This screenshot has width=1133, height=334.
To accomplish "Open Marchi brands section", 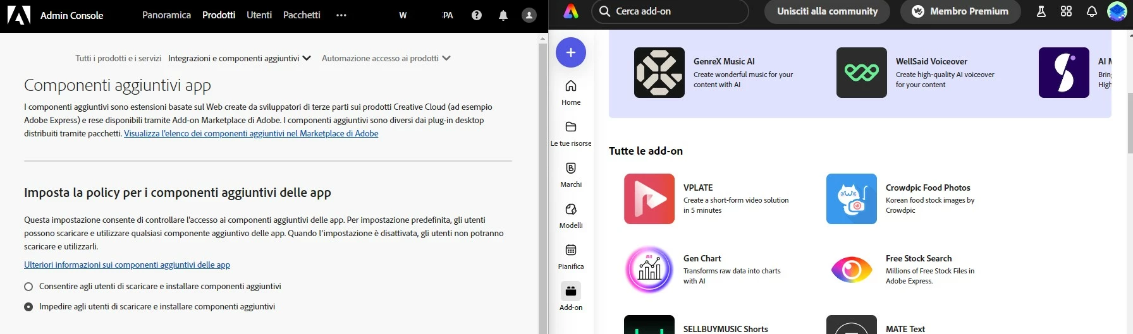I will pyautogui.click(x=571, y=175).
